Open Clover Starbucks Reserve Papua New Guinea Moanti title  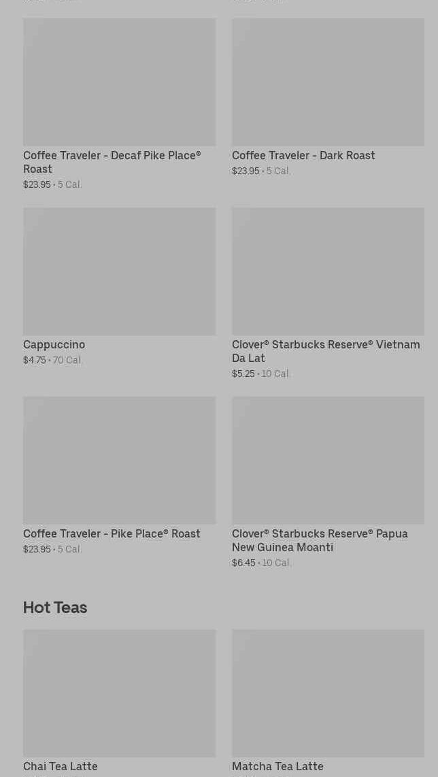tap(320, 540)
